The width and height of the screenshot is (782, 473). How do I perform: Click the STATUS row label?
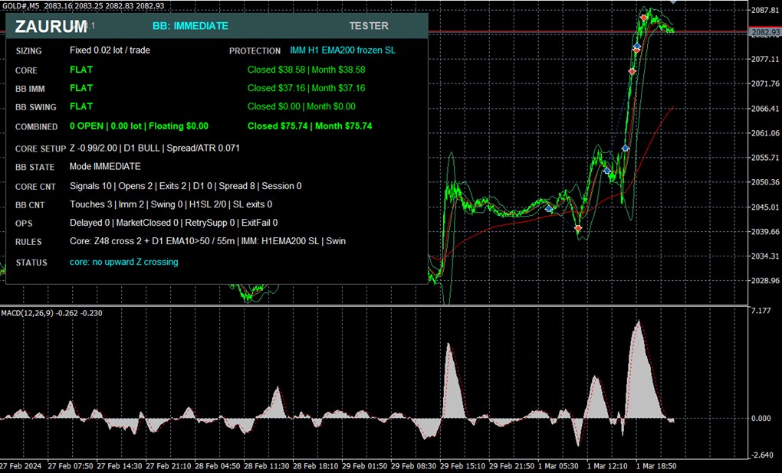pyautogui.click(x=31, y=263)
